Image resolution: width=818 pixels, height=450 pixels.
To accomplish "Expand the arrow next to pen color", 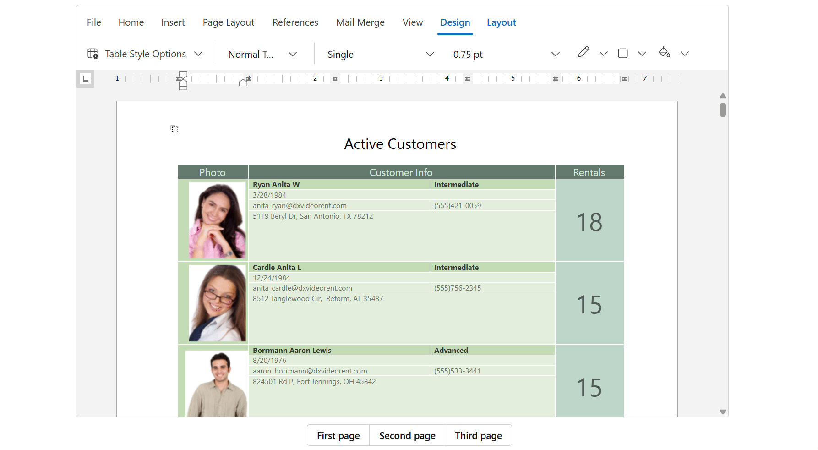I will click(604, 54).
